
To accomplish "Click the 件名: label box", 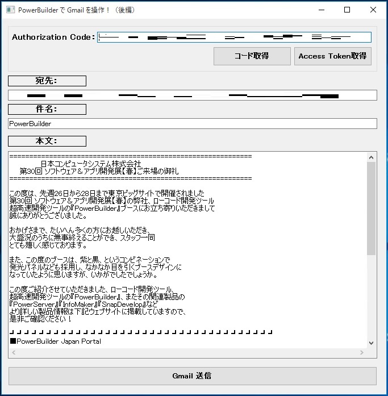I will coord(47,109).
